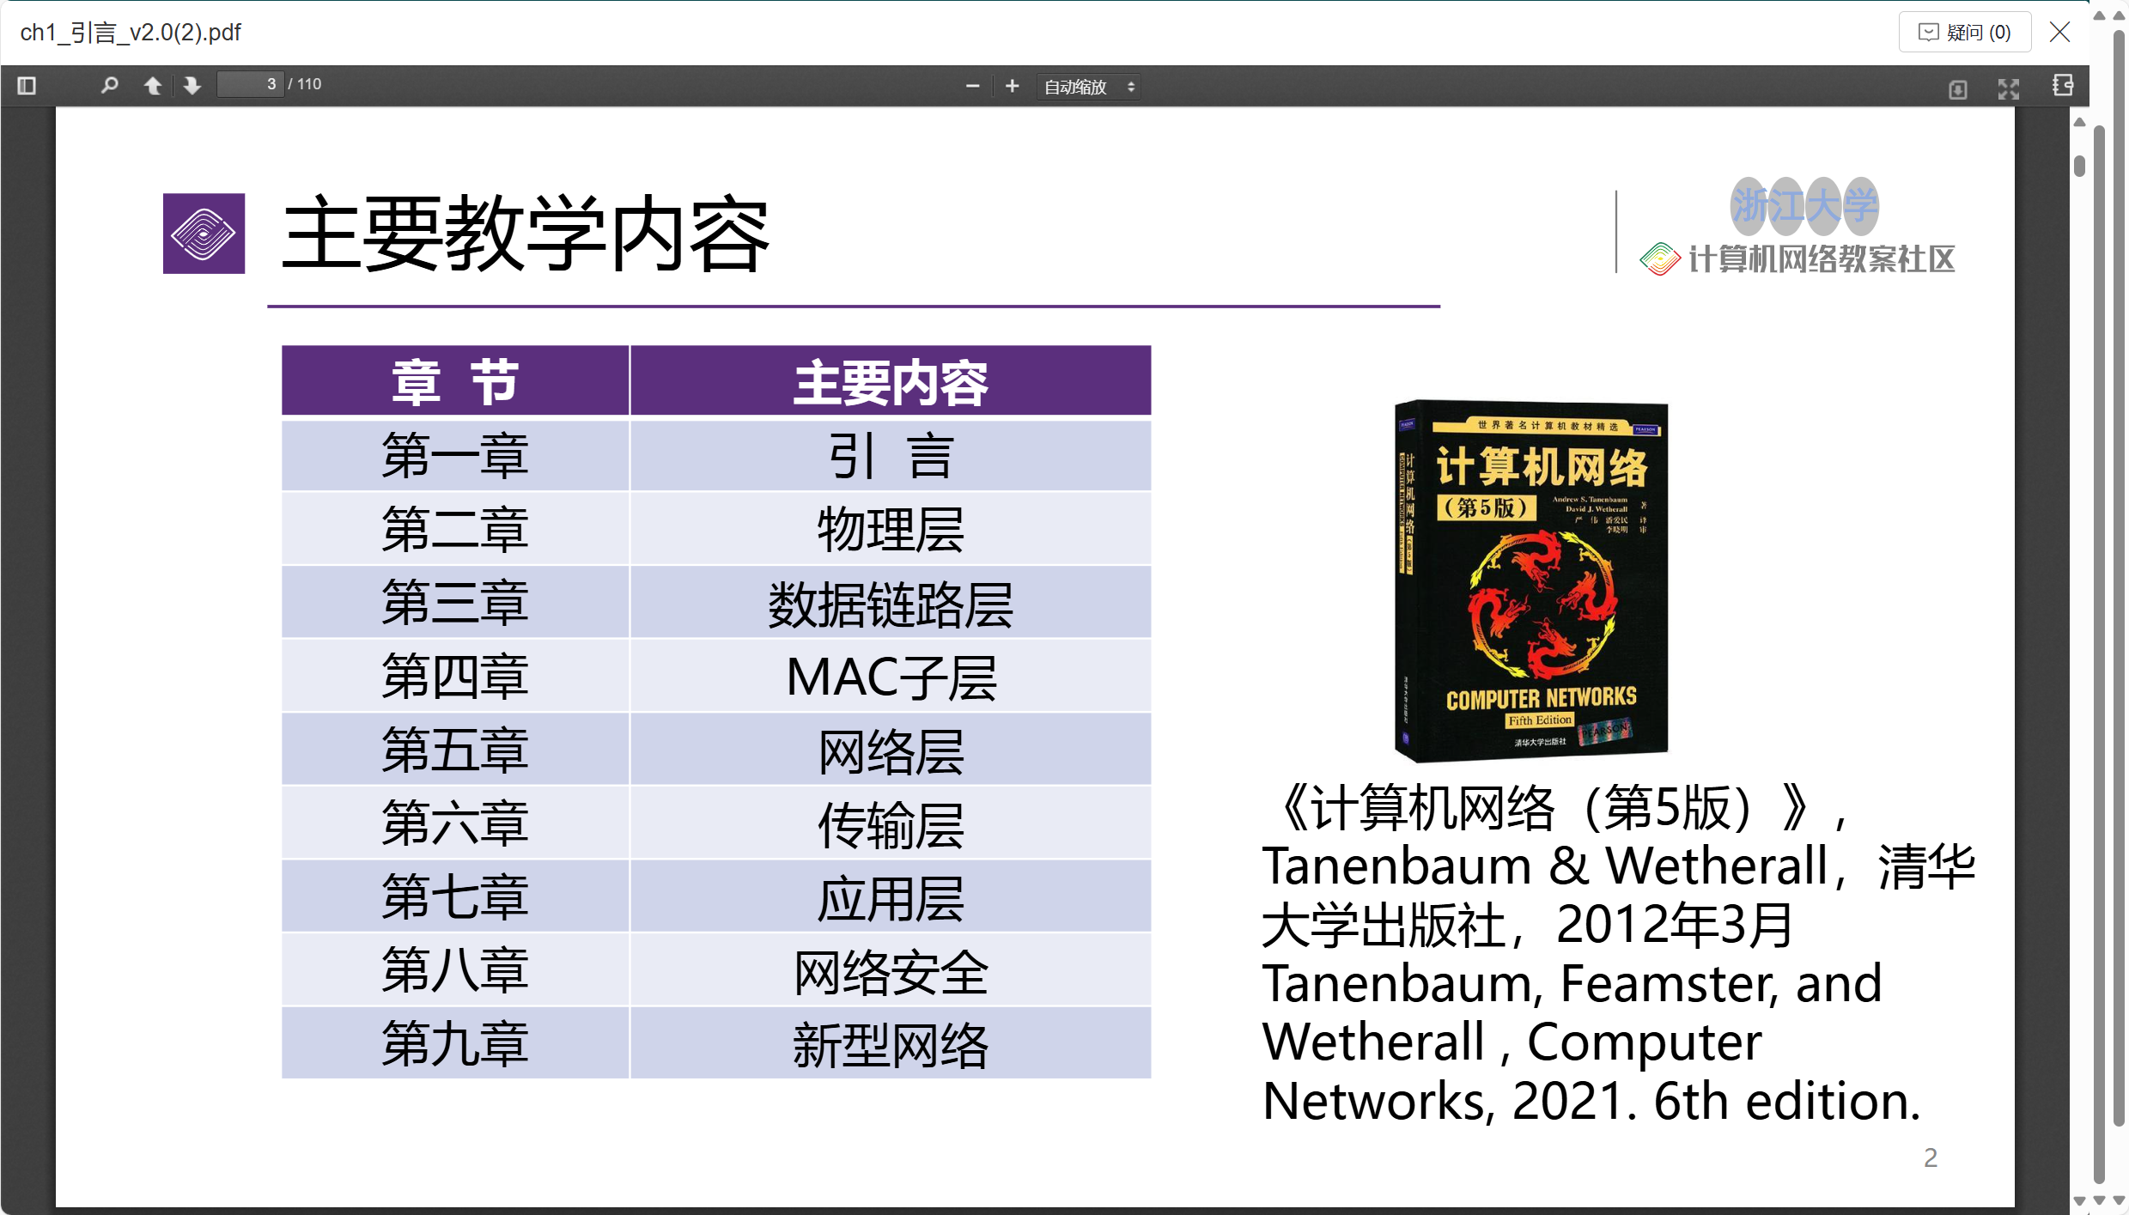This screenshot has width=2129, height=1215.
Task: Zoom out with the minus button
Action: 972,87
